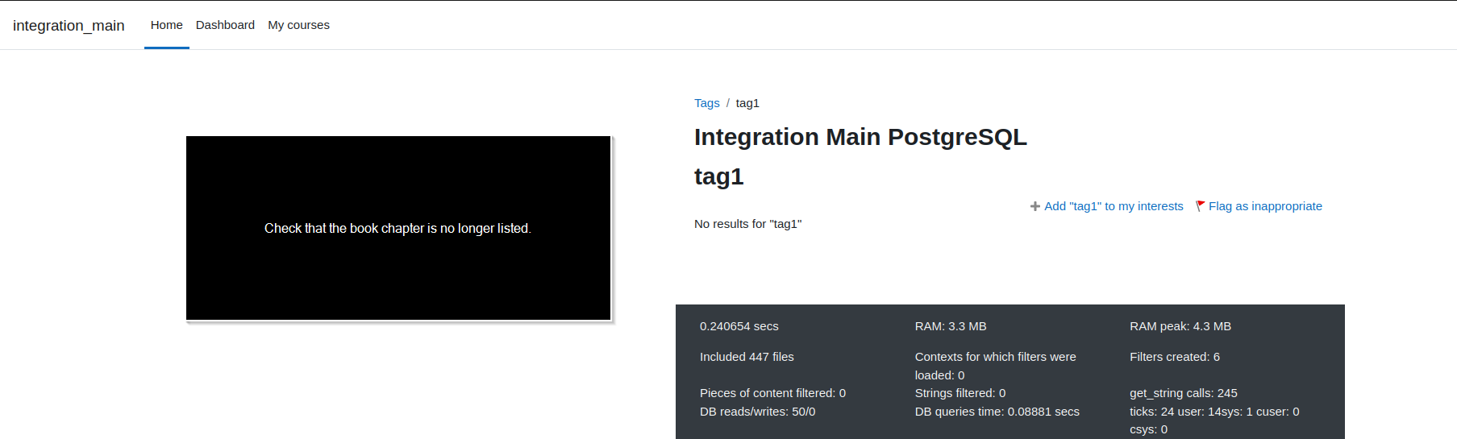
Task: Click the black instruction overlay box
Action: (398, 228)
